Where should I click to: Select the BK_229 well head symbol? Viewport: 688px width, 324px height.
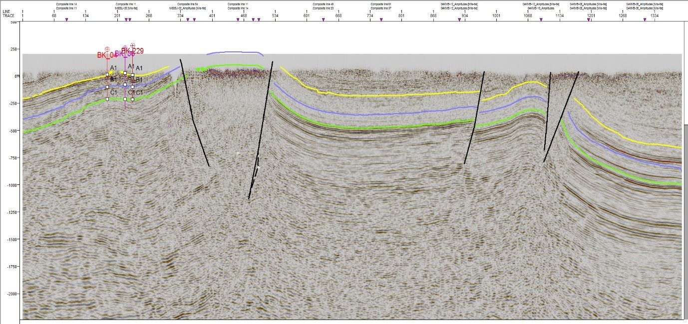coord(132,45)
